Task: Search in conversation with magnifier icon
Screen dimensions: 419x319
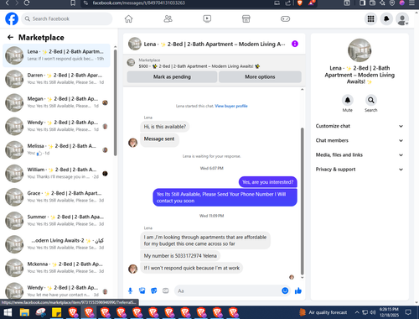Action: pos(371,100)
